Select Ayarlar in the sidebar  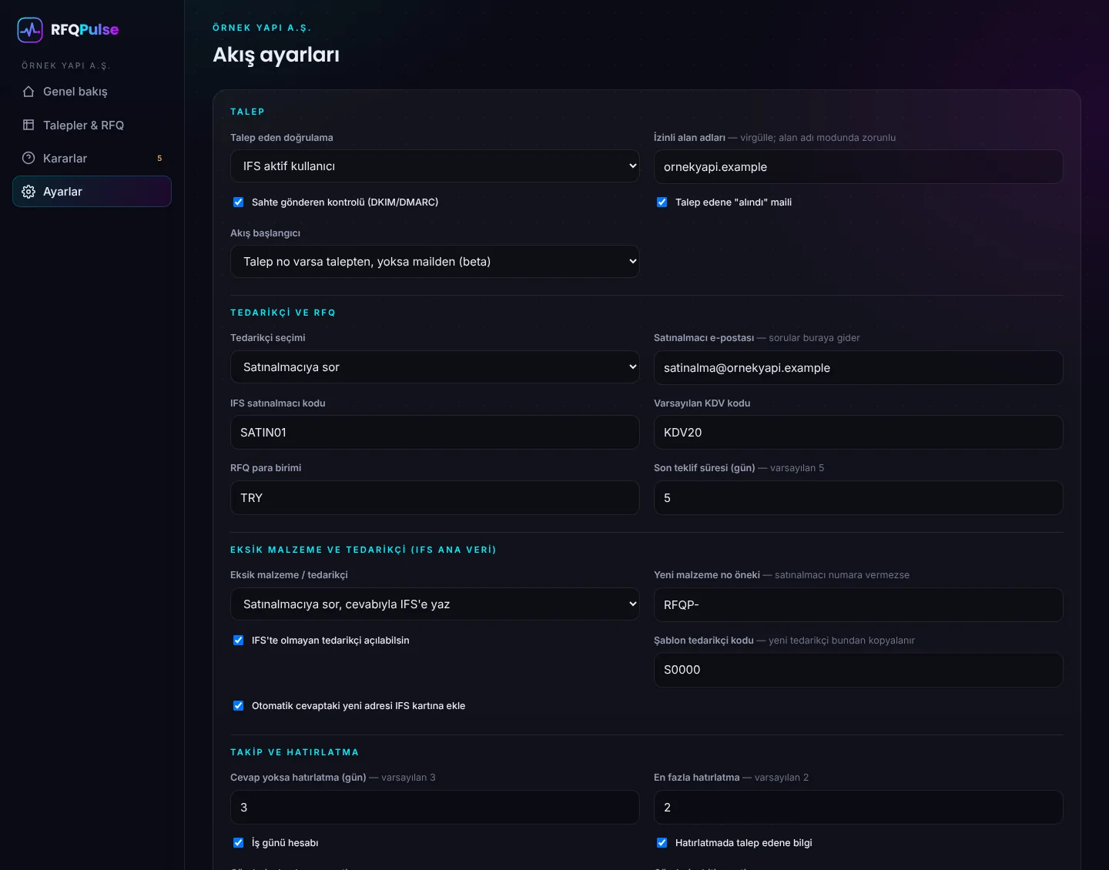[x=92, y=192]
